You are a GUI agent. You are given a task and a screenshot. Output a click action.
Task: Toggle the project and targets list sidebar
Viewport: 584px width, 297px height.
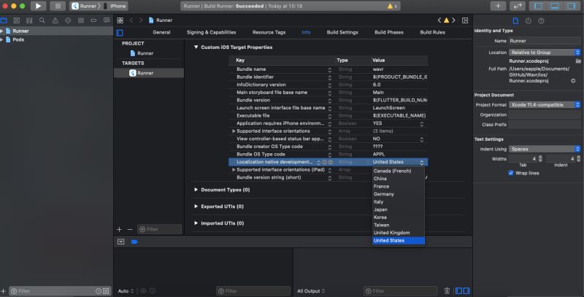pos(120,33)
